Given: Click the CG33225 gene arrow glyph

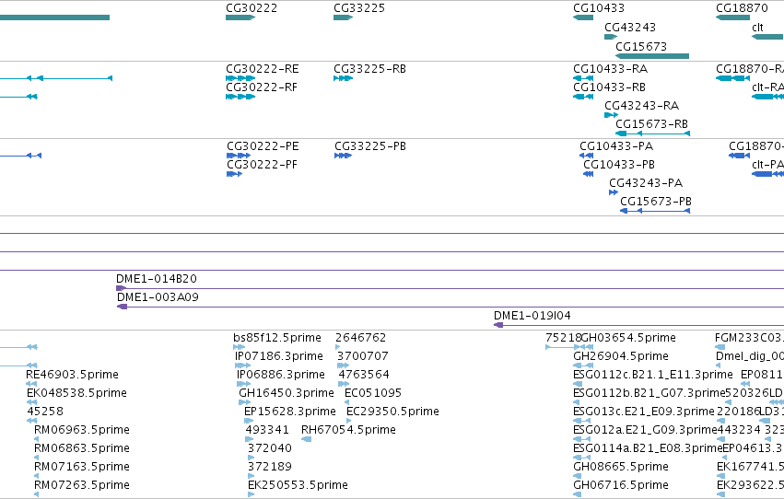Looking at the screenshot, I should (343, 17).
